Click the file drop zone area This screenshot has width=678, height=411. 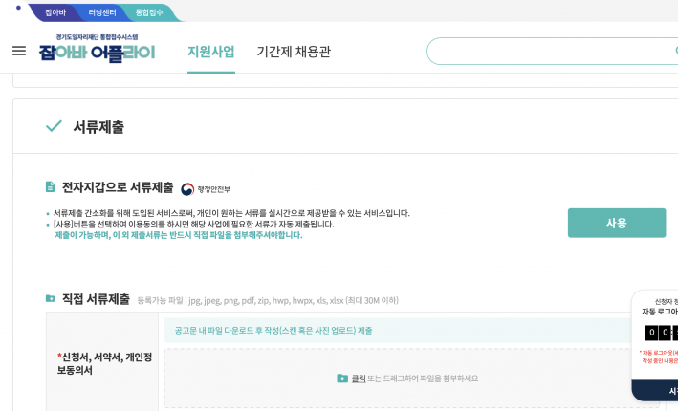pyautogui.click(x=411, y=379)
